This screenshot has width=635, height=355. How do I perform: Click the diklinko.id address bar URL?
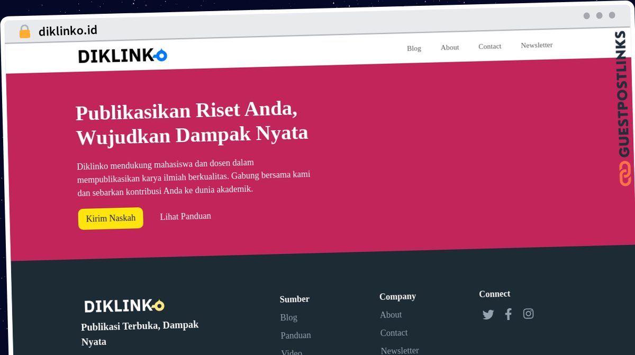68,31
